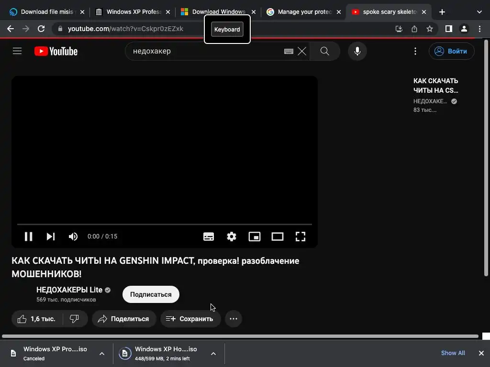490x367 pixels.
Task: Run search with magnifier button
Action: 325,51
